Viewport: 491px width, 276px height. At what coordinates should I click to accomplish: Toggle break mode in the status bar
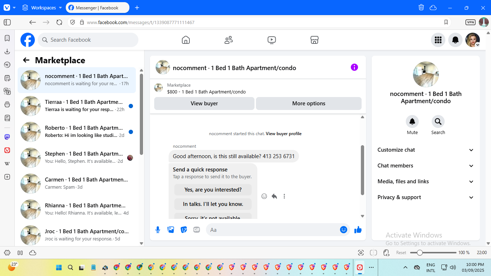tap(20, 253)
